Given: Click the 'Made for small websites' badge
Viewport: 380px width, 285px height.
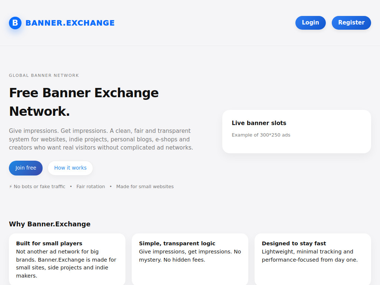Looking at the screenshot, I should [x=145, y=186].
